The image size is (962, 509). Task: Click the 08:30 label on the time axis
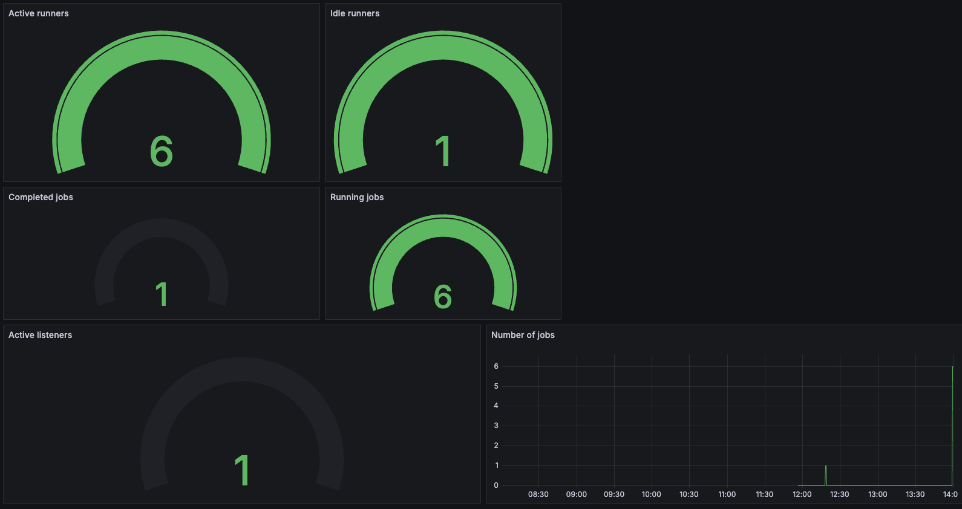coord(538,494)
